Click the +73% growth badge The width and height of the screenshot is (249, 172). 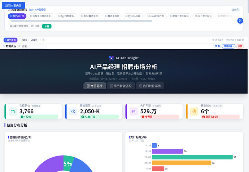click(39, 117)
